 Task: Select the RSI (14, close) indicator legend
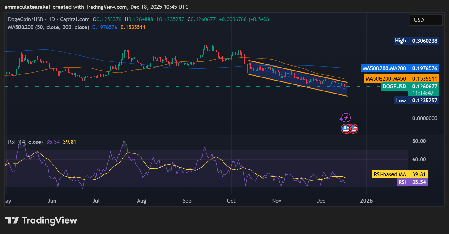point(25,142)
